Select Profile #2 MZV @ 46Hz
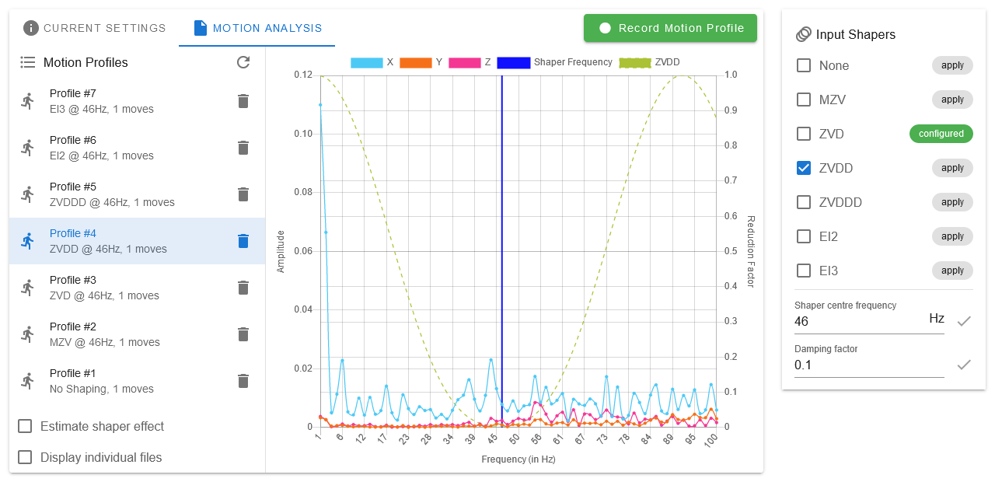Screen dimensions: 995x482 click(x=138, y=334)
